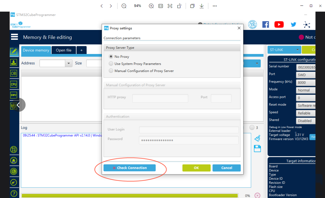This screenshot has height=198, width=325.
Task: Open the hamburger main menu
Action: pos(15,37)
